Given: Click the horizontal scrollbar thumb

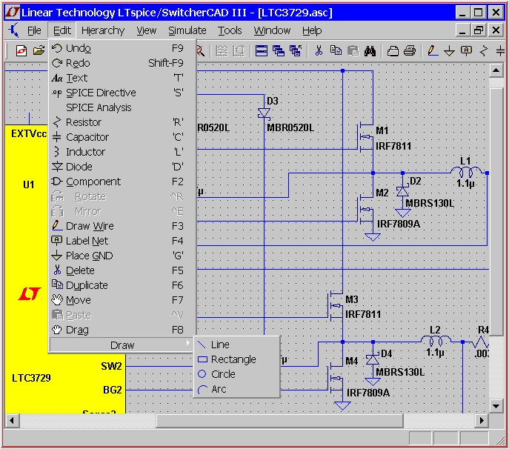Looking at the screenshot, I should (x=280, y=421).
